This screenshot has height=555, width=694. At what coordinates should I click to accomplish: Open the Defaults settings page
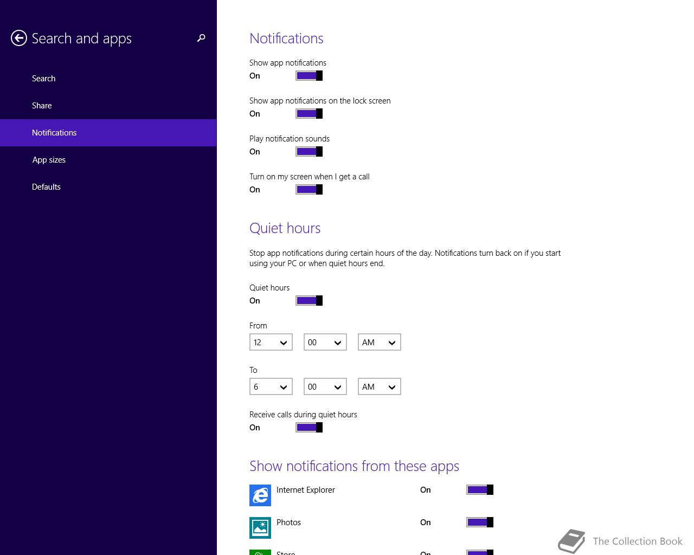(x=46, y=187)
